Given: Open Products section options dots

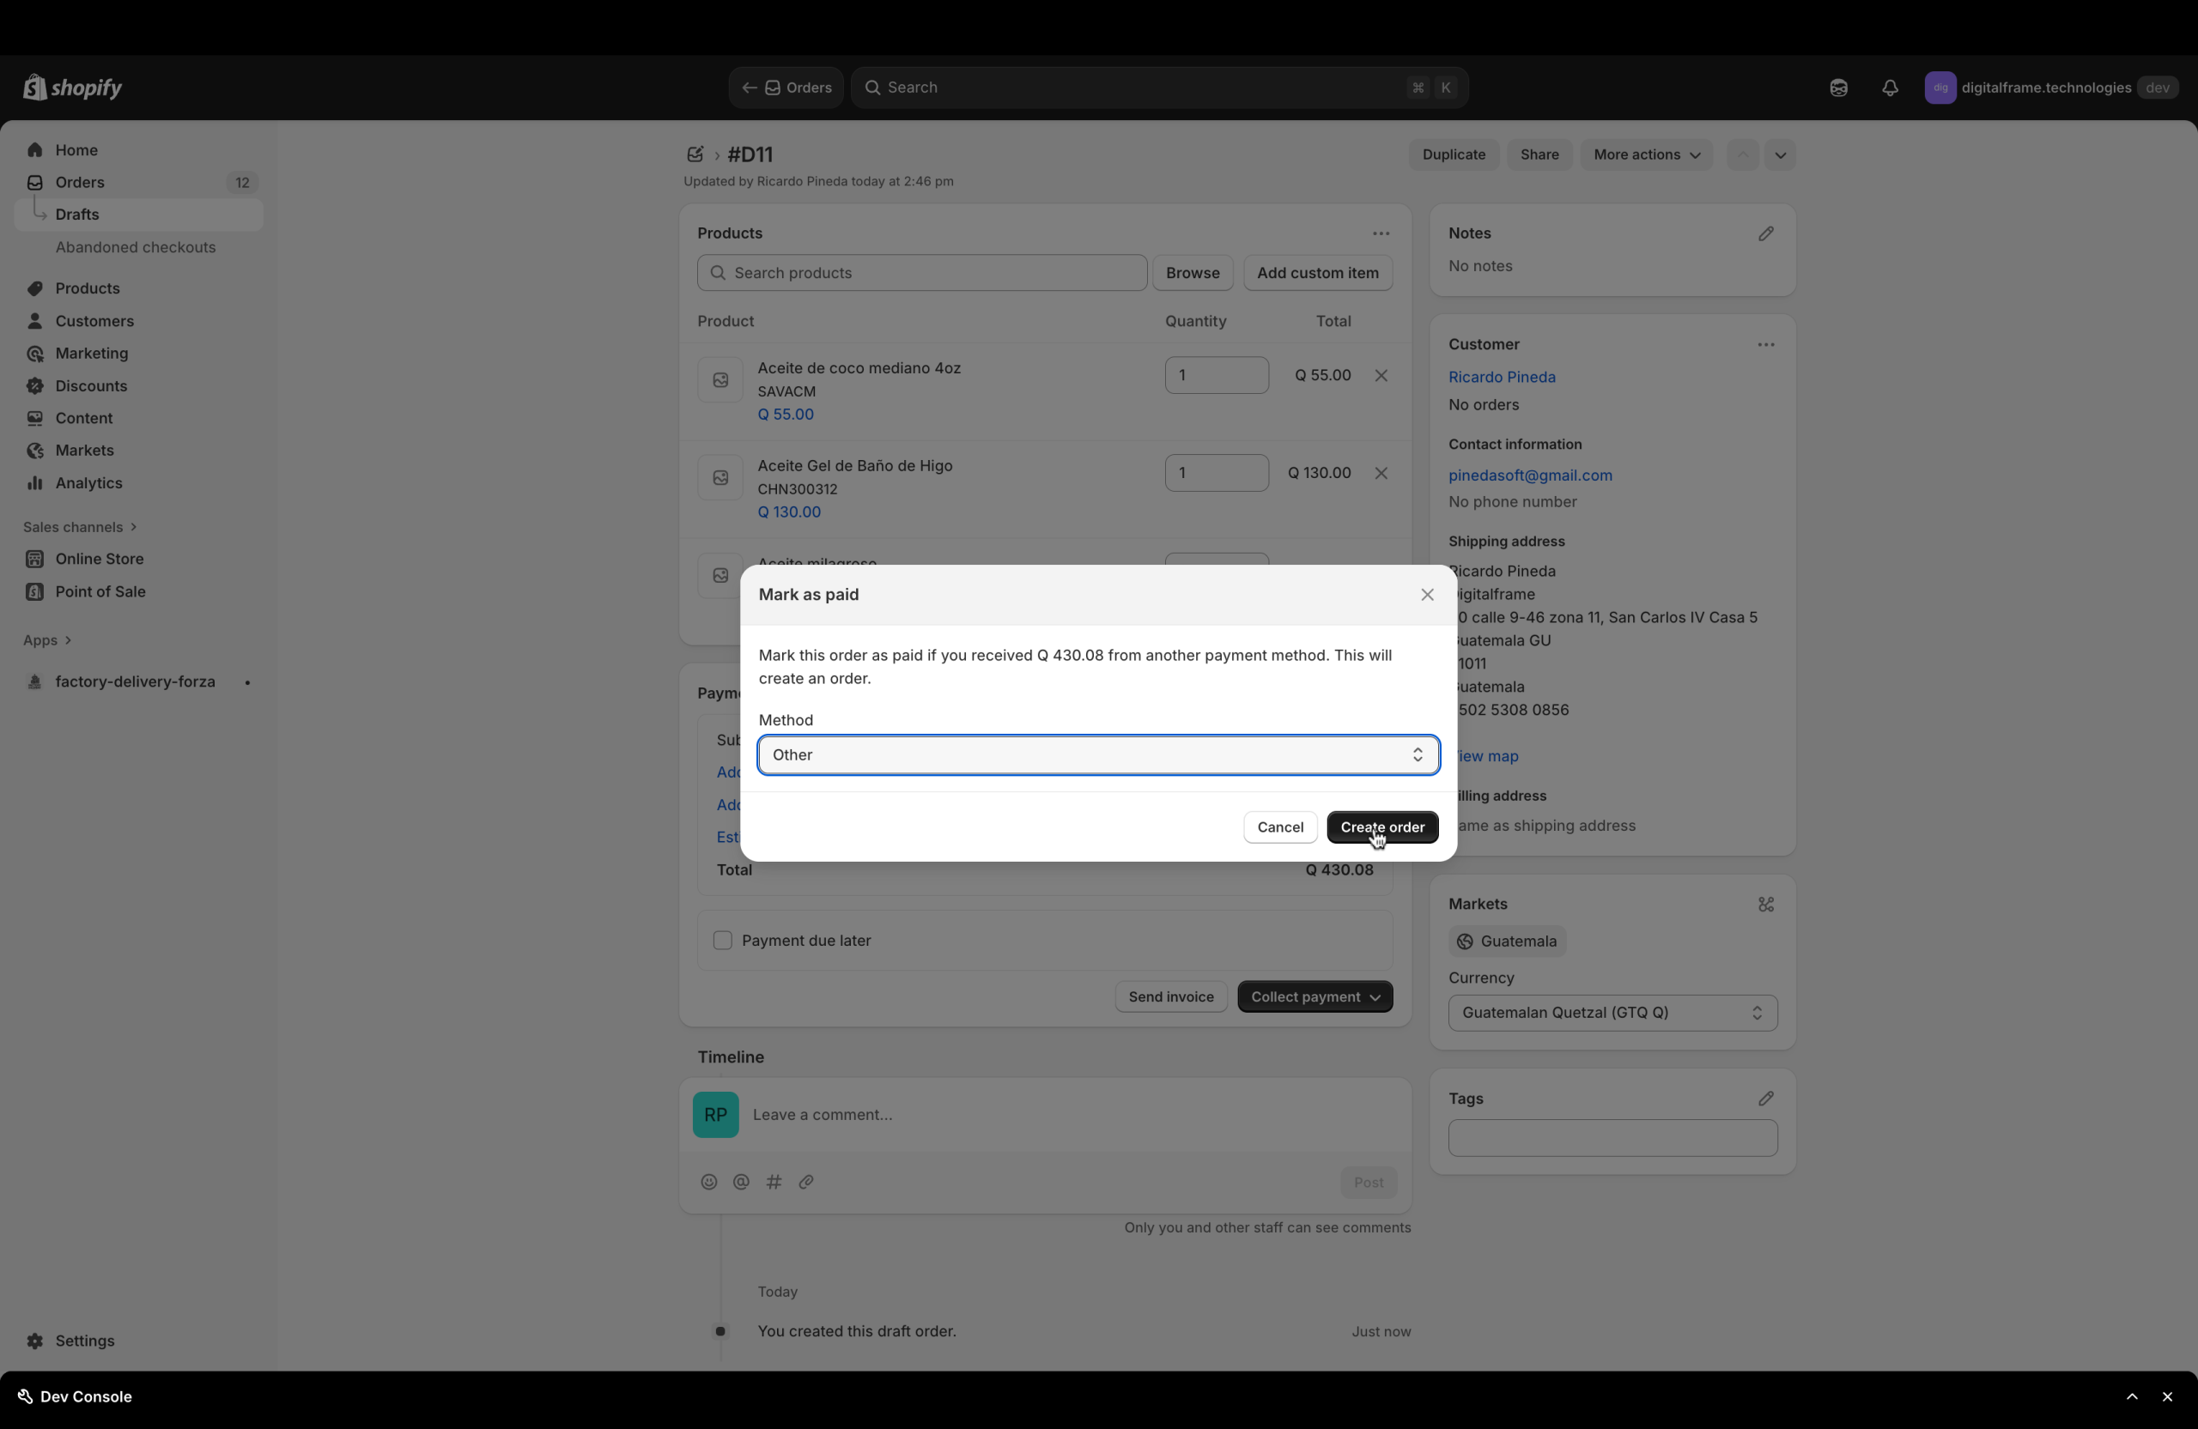Looking at the screenshot, I should (x=1380, y=233).
